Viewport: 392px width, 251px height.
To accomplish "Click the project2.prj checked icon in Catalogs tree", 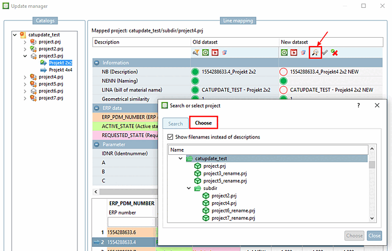I will coord(33,49).
